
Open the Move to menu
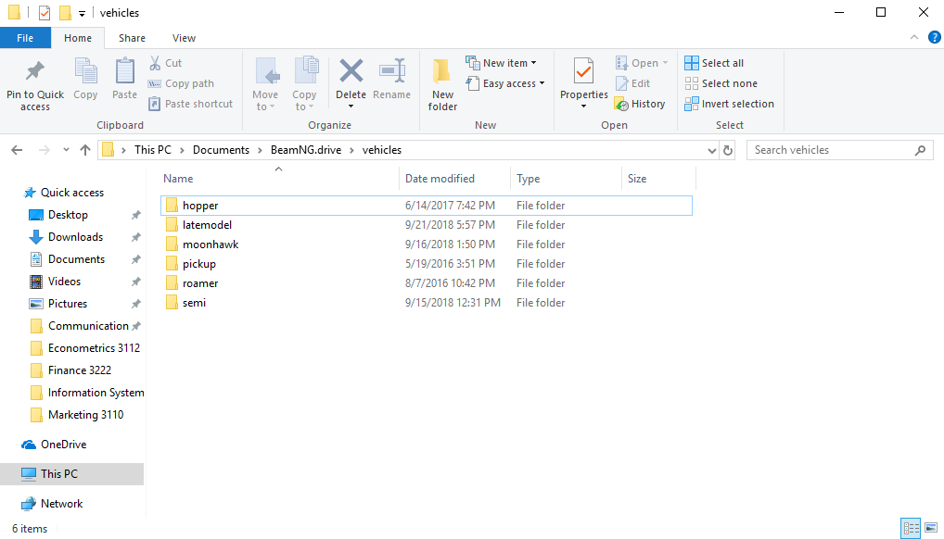pyautogui.click(x=265, y=83)
